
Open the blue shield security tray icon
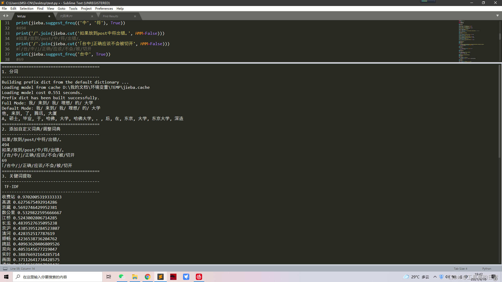point(441,277)
